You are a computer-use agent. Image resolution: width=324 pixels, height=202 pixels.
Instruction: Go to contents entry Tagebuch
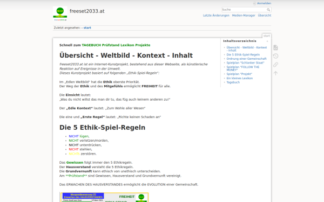click(x=233, y=82)
